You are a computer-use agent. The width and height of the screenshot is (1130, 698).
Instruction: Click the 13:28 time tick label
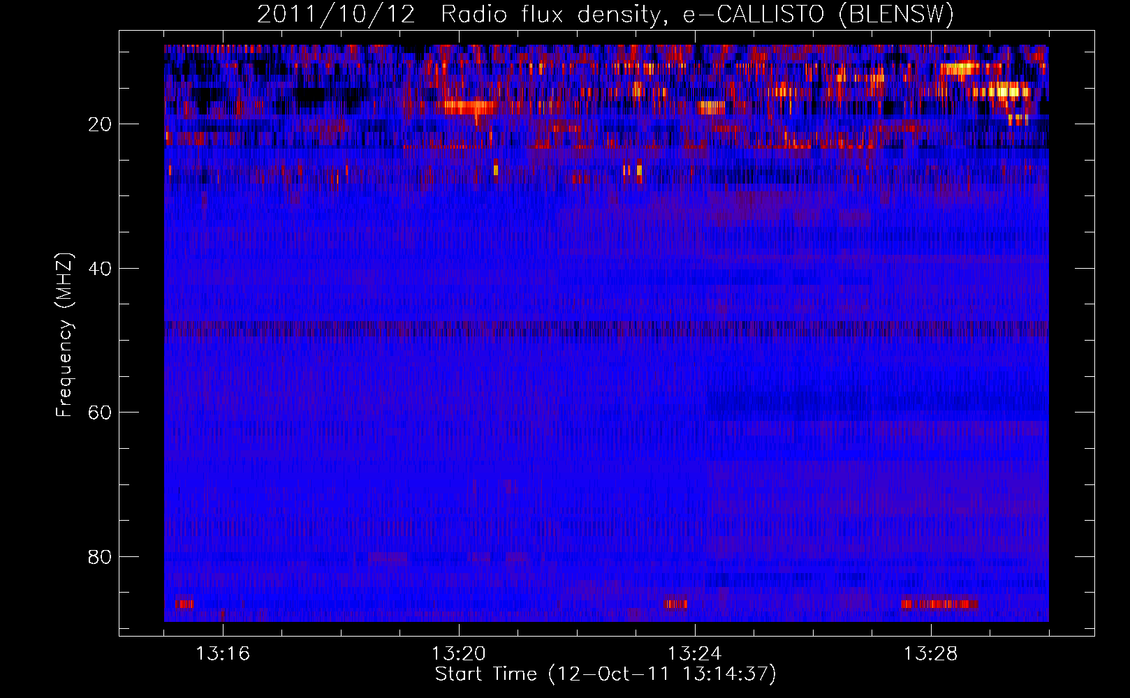tap(931, 654)
